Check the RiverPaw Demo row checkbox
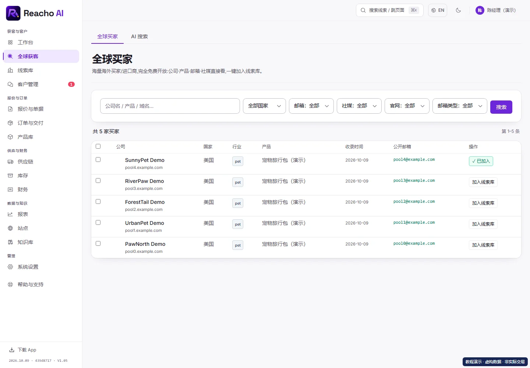Image resolution: width=530 pixels, height=368 pixels. point(98,180)
